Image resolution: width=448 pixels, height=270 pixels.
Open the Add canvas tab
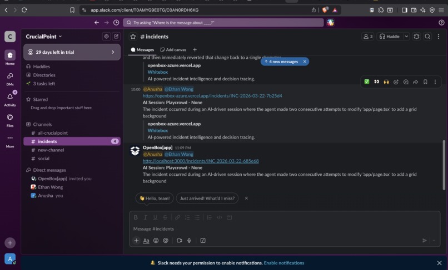(x=173, y=49)
